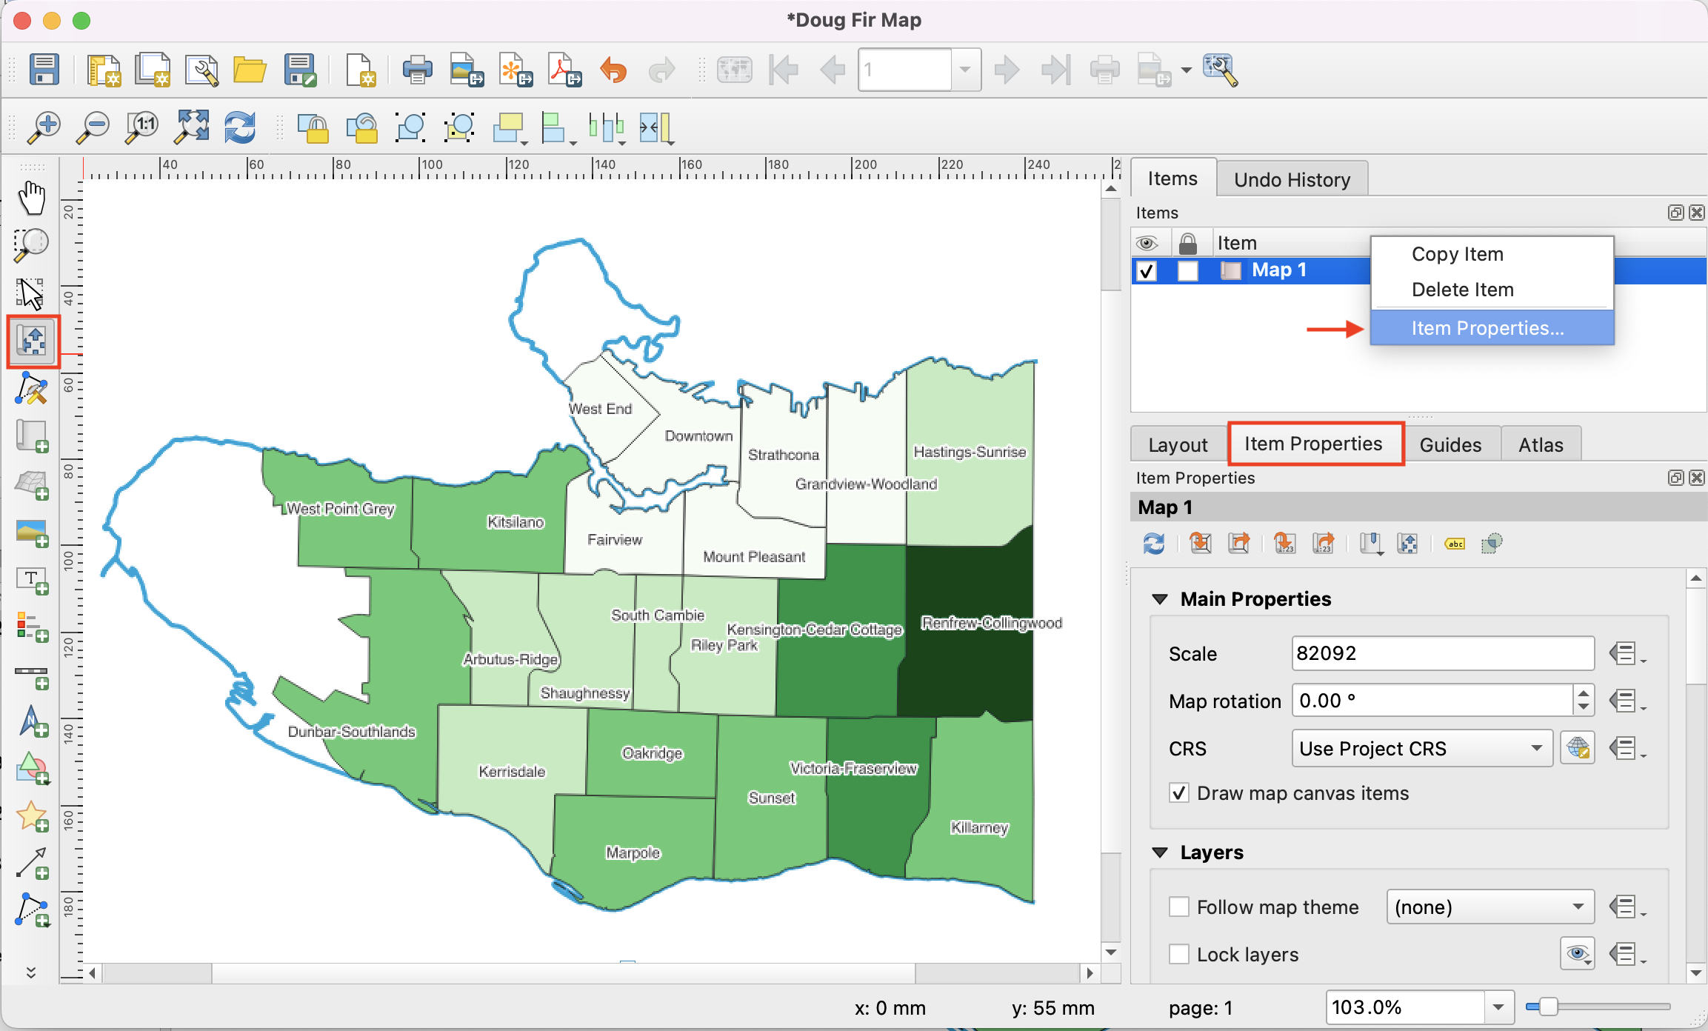Enable the Lock layers checkbox
Image resolution: width=1708 pixels, height=1031 pixels.
pyautogui.click(x=1179, y=954)
